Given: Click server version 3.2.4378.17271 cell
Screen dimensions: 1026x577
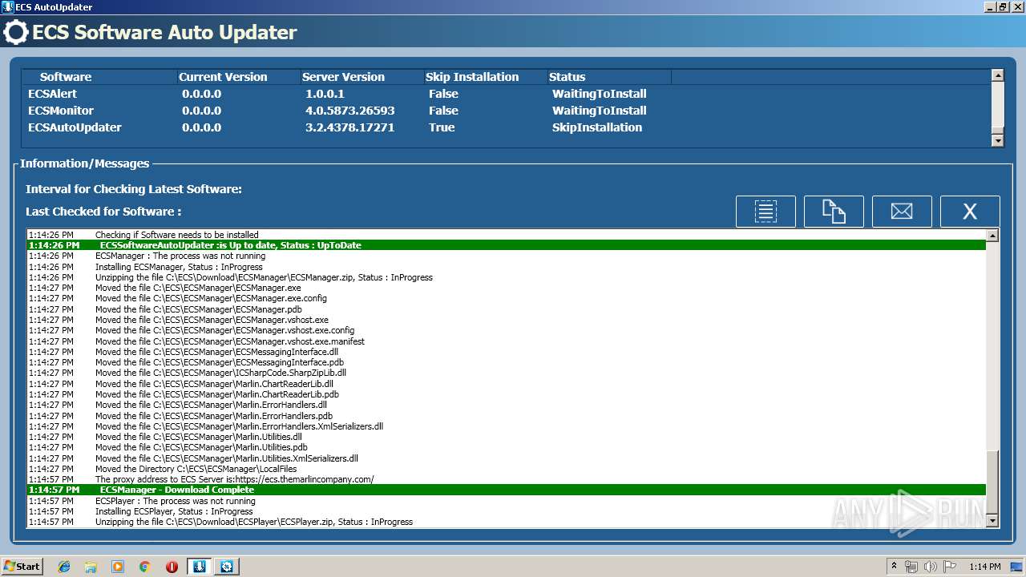Looking at the screenshot, I should [x=349, y=127].
